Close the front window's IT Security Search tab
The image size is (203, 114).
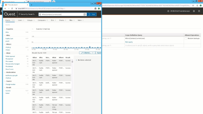(28, 5)
